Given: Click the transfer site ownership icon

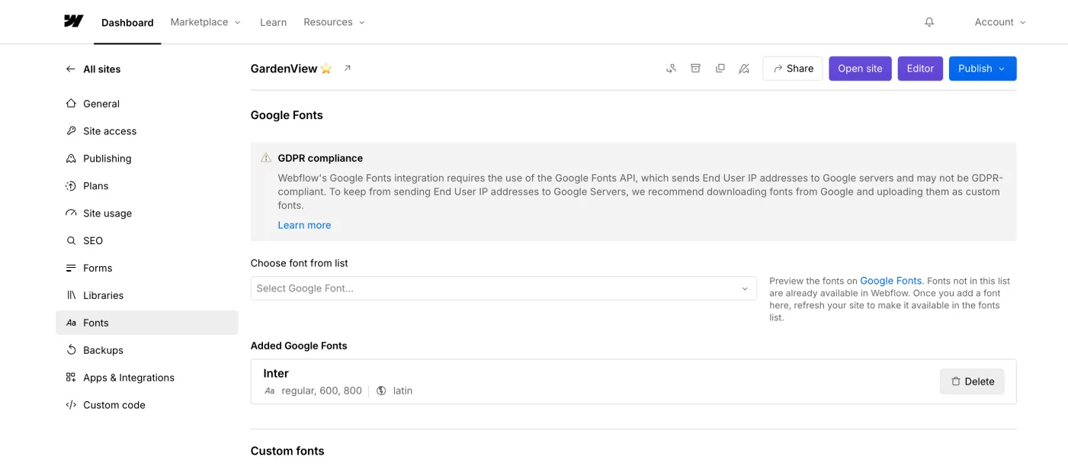Looking at the screenshot, I should (671, 68).
